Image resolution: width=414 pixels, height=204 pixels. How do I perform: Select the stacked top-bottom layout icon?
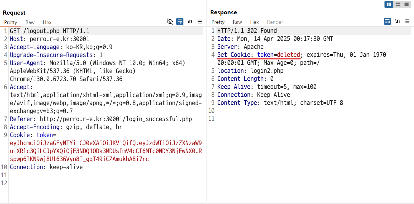coord(397,4)
